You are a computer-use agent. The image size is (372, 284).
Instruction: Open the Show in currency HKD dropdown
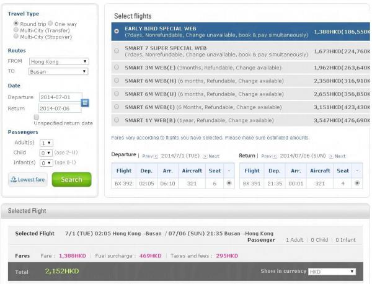[x=332, y=271]
